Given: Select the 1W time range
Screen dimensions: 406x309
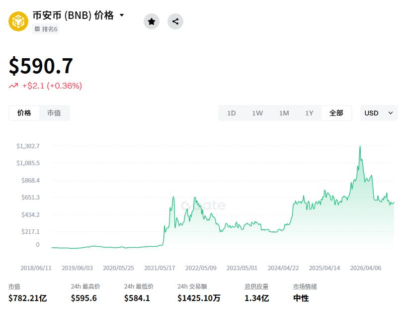Looking at the screenshot, I should click(x=257, y=113).
